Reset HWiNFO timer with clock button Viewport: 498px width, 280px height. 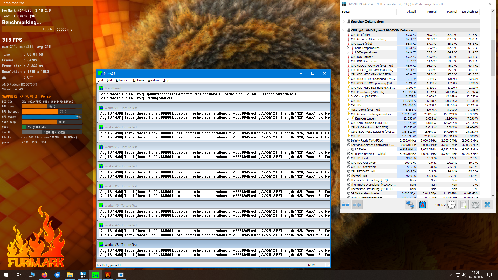452,205
